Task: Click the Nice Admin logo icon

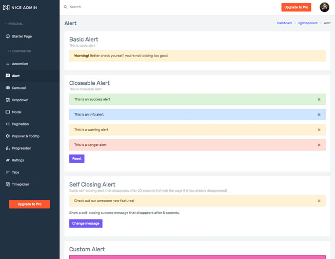Action: (6, 7)
